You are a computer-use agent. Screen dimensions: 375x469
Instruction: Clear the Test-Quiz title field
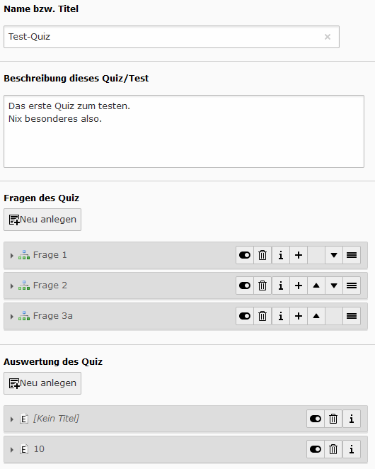tap(328, 37)
